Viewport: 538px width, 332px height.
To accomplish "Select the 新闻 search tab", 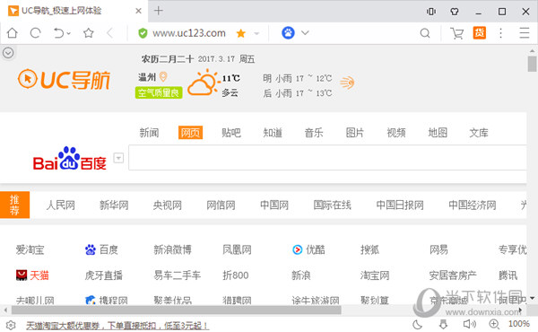I will (x=149, y=133).
